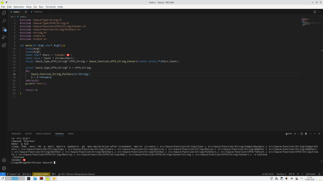The width and height of the screenshot is (323, 181).
Task: Click the Select folder warning button
Action: (x=41, y=174)
